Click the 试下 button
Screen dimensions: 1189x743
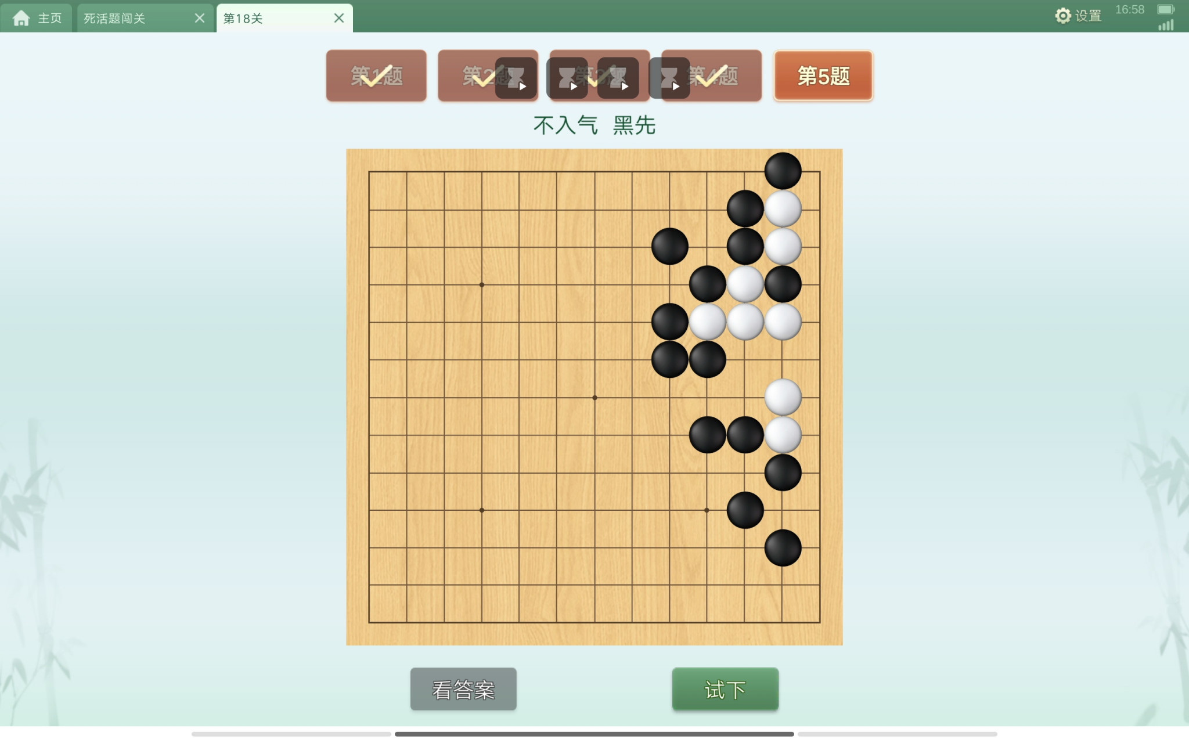(725, 689)
